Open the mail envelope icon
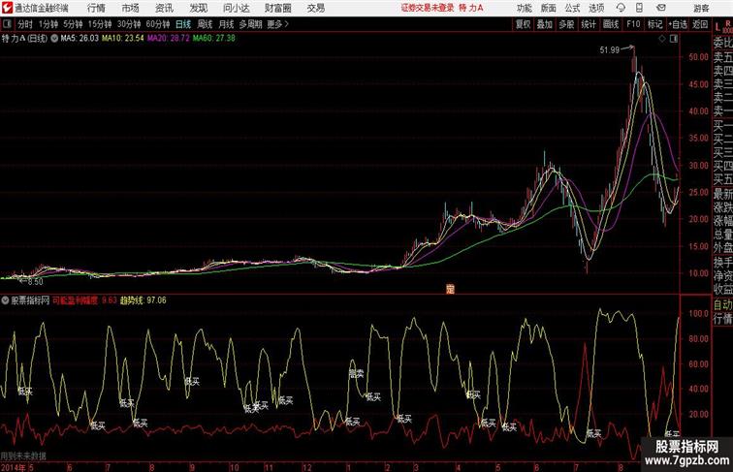The image size is (733, 472). (x=661, y=8)
